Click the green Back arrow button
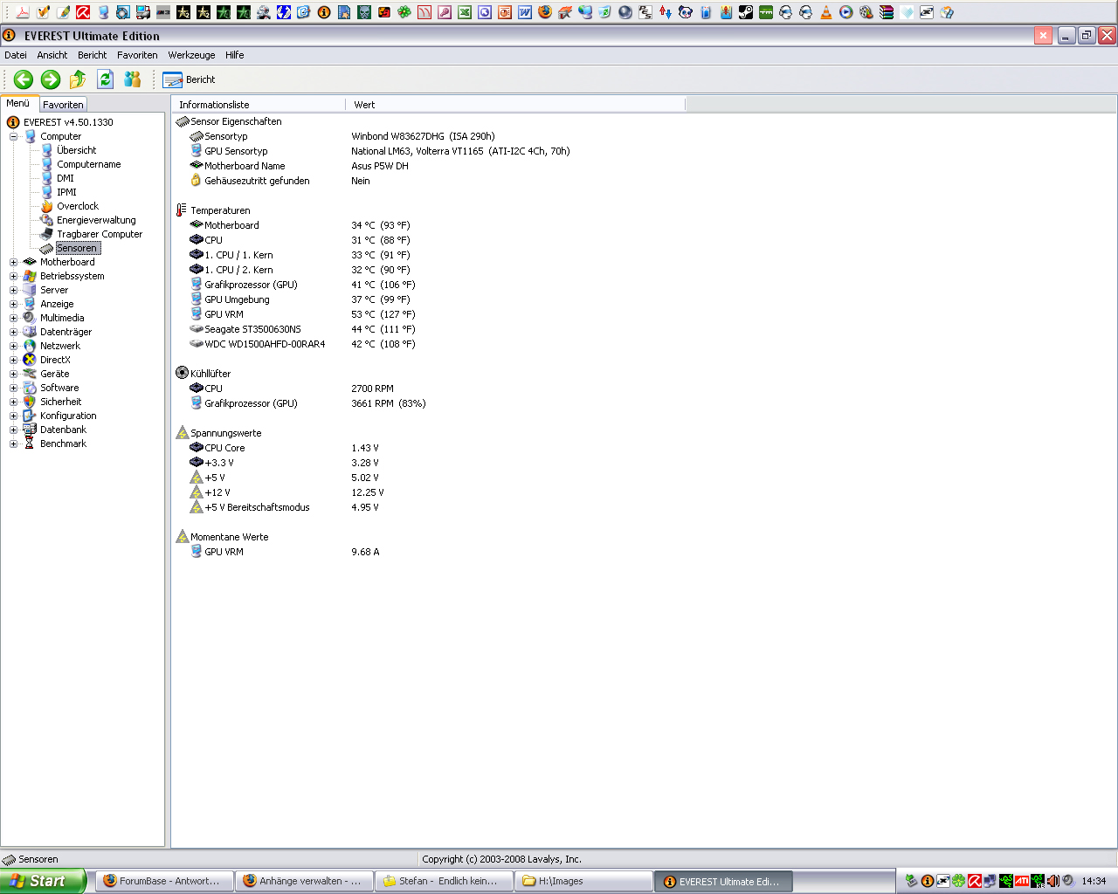 pos(24,79)
